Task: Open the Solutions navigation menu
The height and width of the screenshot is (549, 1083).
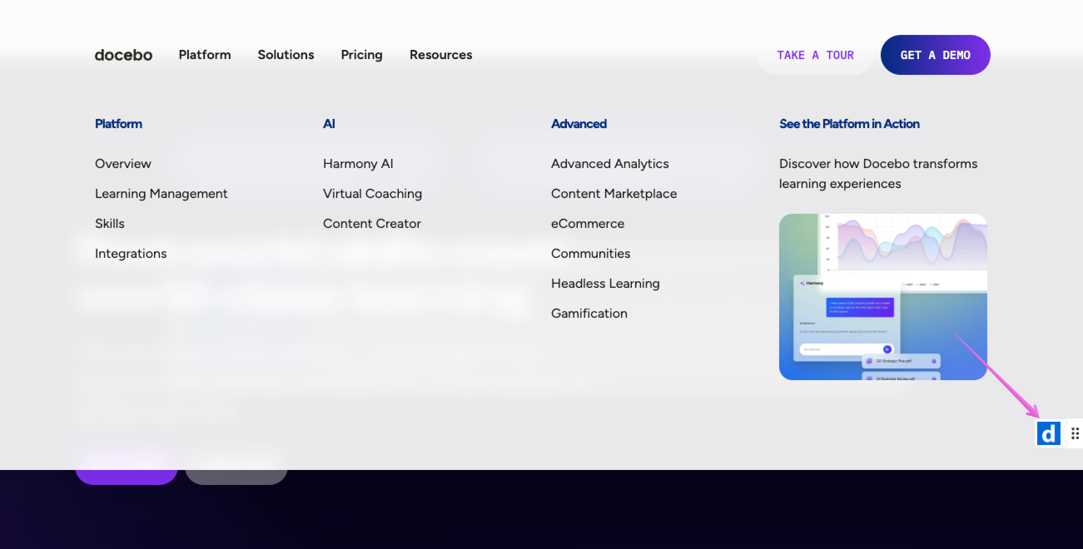Action: click(x=286, y=55)
